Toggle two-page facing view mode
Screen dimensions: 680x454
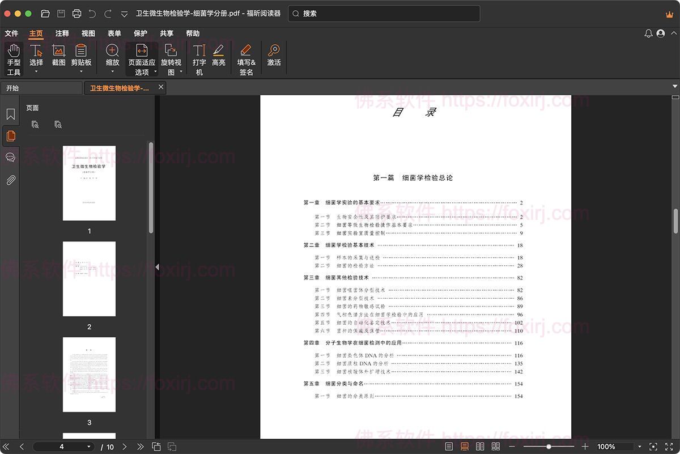click(480, 447)
